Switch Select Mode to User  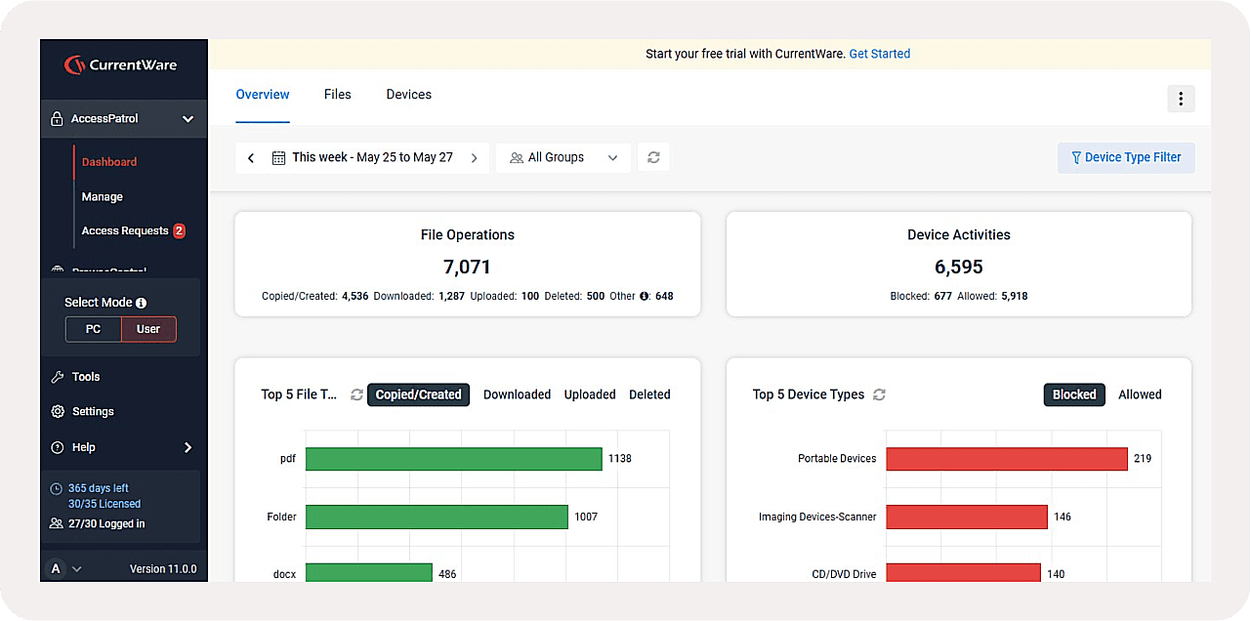tap(148, 329)
